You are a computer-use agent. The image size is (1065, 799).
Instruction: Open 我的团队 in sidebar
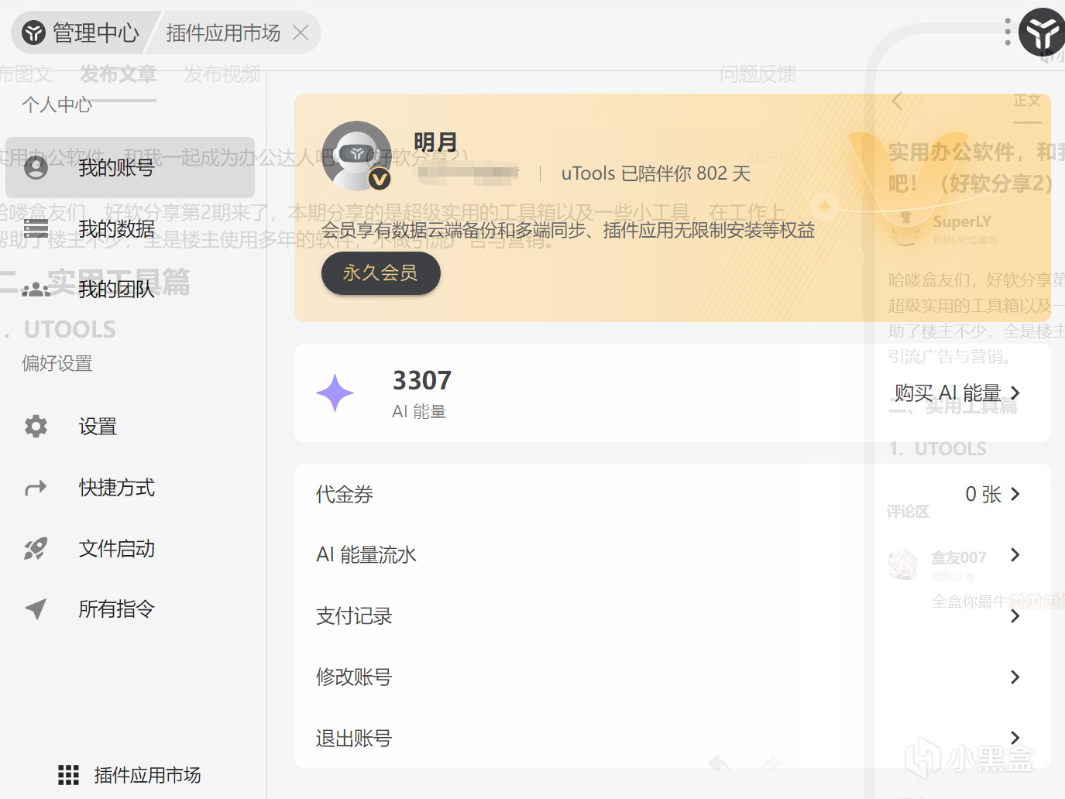(x=130, y=290)
